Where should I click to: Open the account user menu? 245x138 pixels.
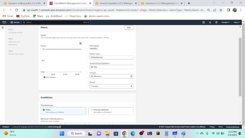tap(237, 22)
